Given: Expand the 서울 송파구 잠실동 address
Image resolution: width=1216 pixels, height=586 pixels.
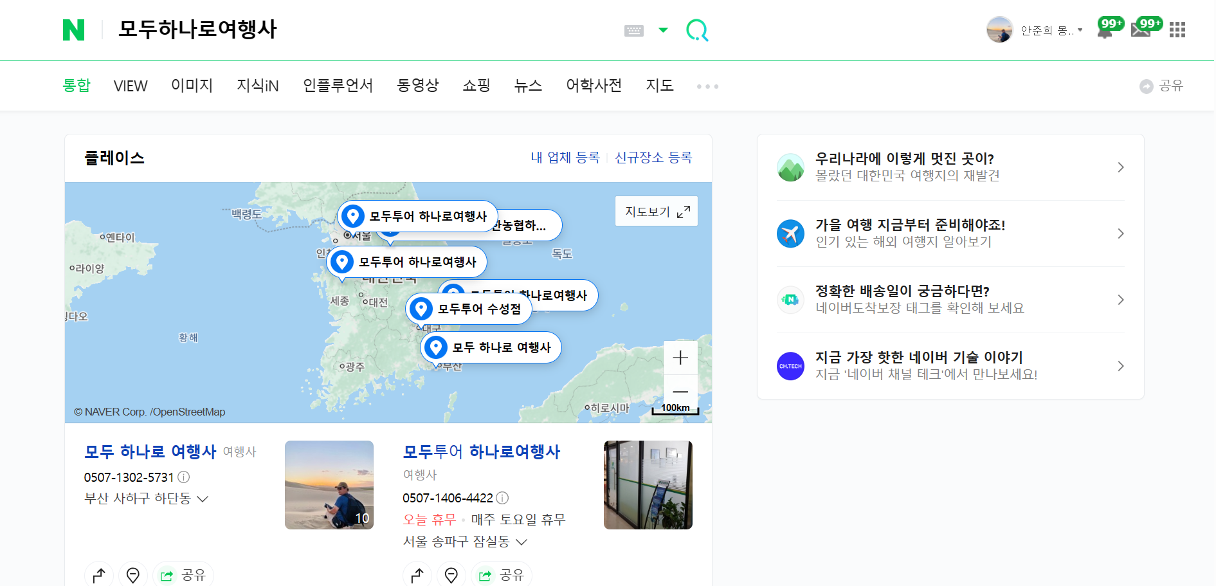Looking at the screenshot, I should click(465, 542).
